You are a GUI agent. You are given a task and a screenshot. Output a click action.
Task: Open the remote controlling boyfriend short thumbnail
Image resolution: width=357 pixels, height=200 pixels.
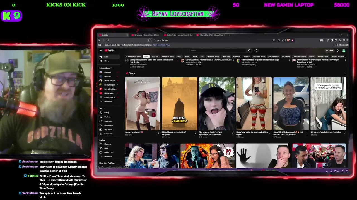pyautogui.click(x=328, y=104)
